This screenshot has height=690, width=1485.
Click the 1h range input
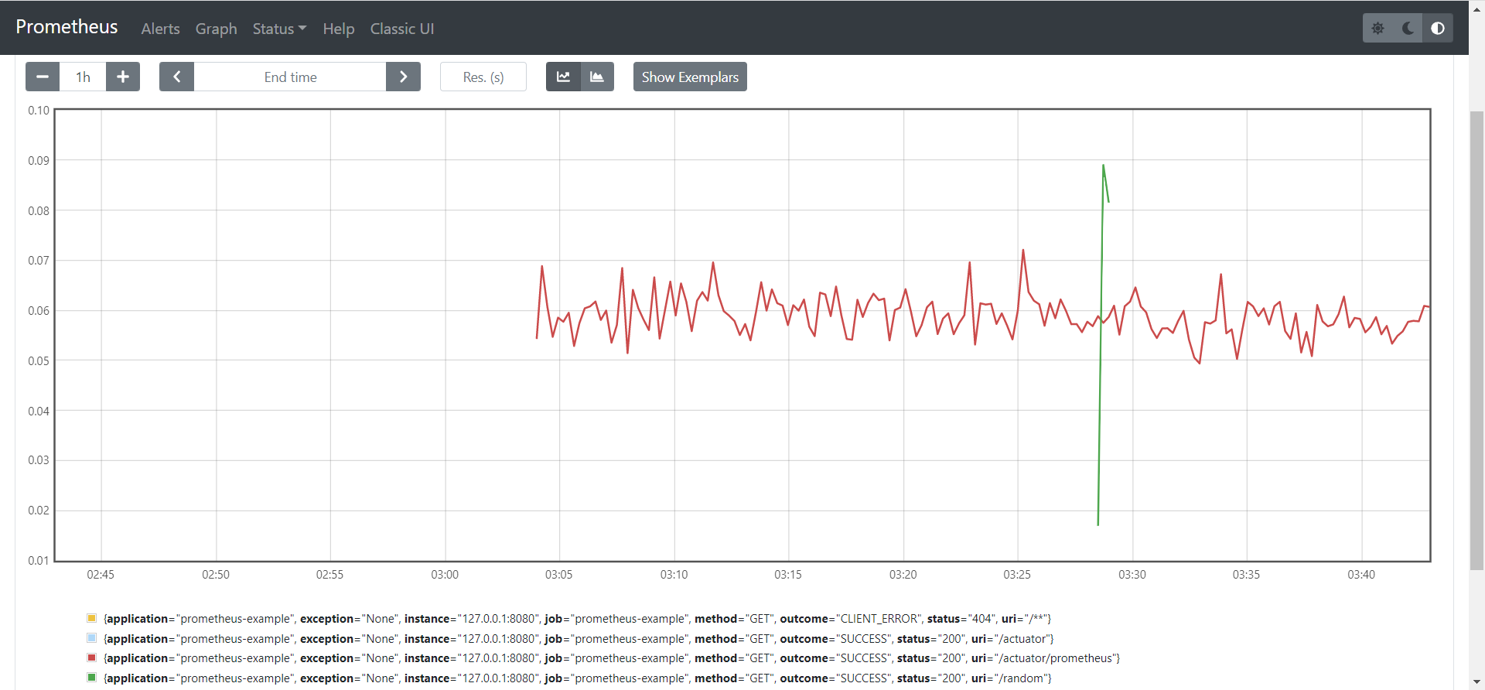83,77
